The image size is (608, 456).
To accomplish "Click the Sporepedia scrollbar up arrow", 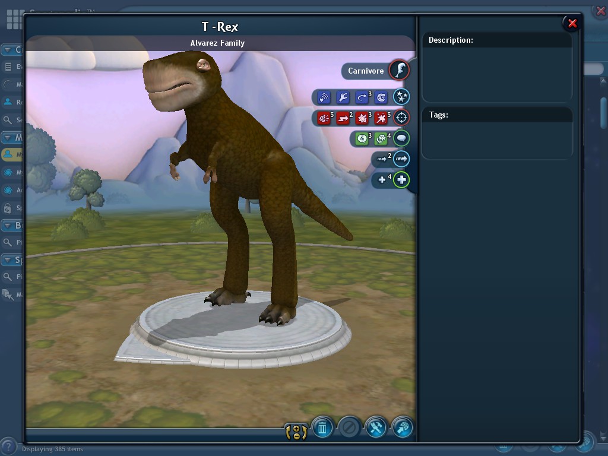I will click(603, 80).
